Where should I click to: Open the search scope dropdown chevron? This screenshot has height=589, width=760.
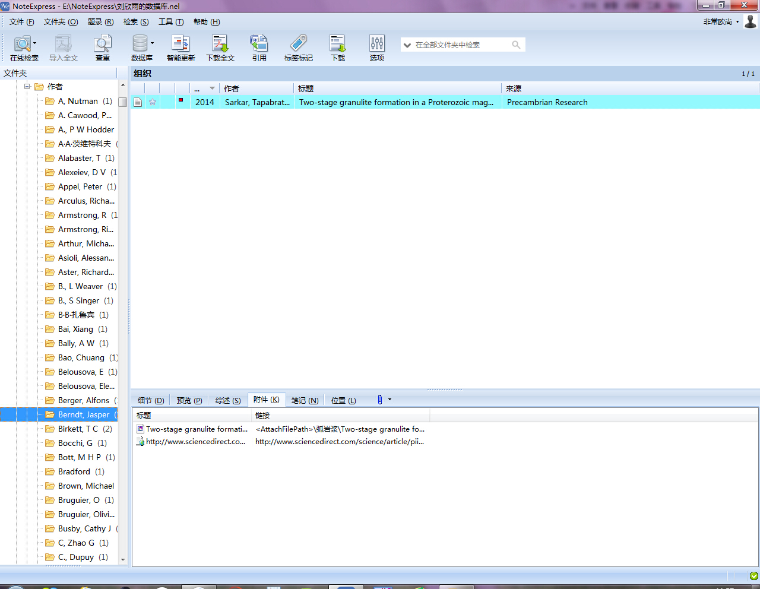pyautogui.click(x=407, y=45)
